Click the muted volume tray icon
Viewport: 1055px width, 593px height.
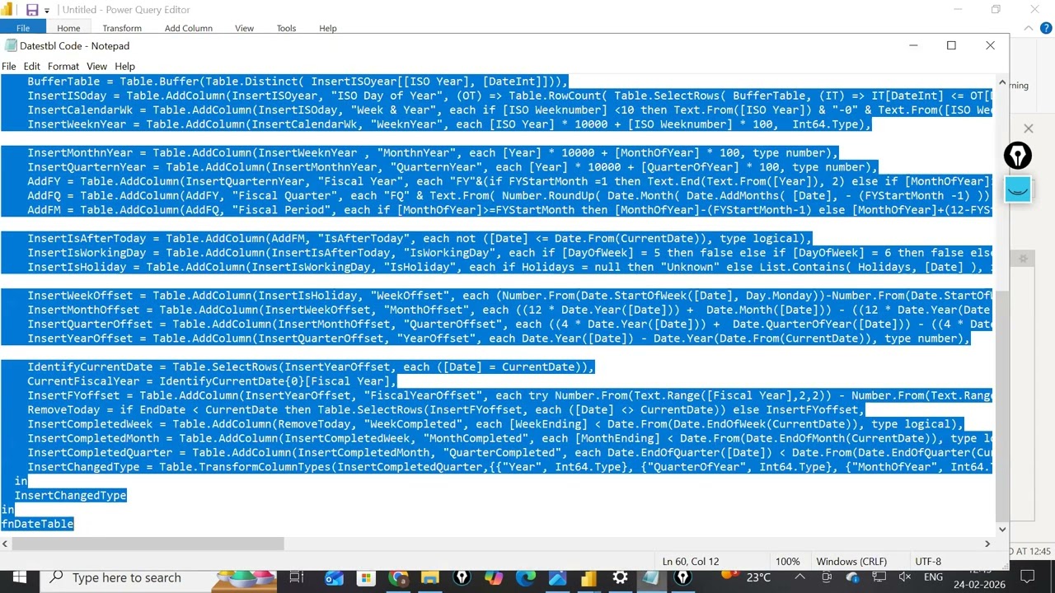pos(905,577)
